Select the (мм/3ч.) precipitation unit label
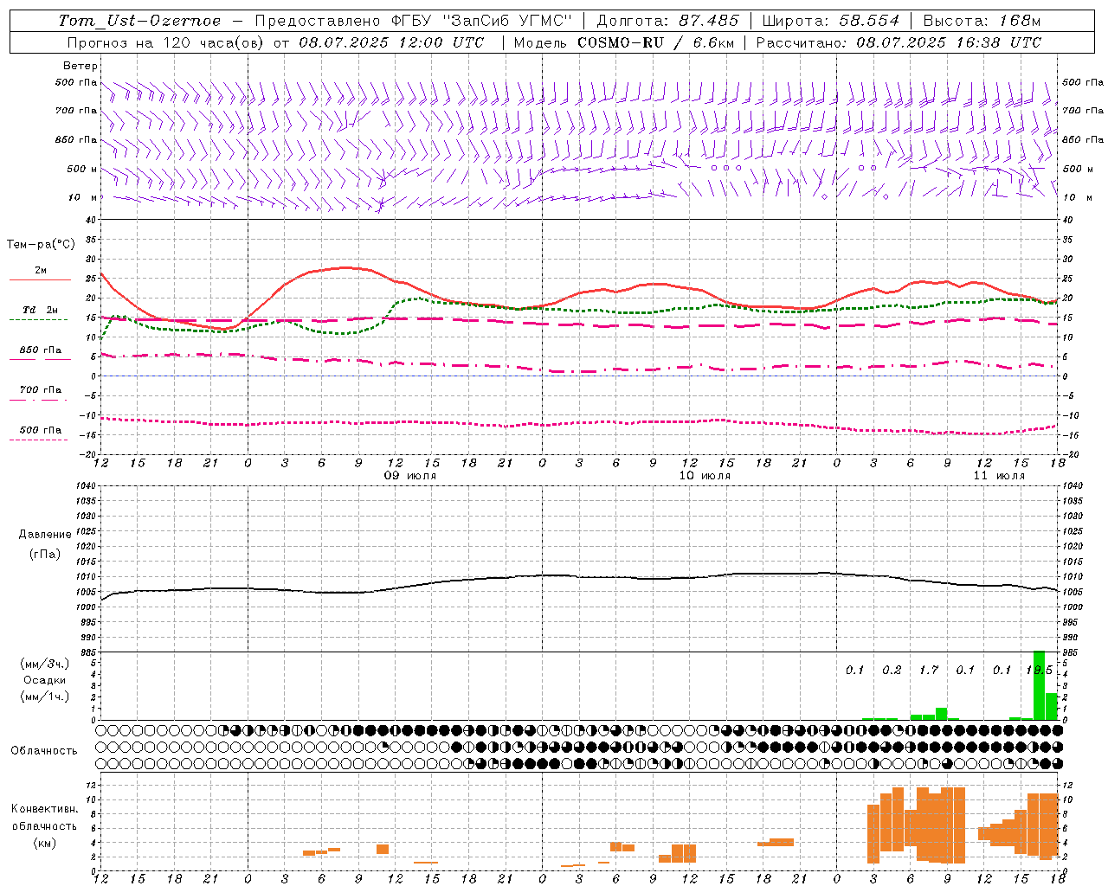 pos(45,664)
